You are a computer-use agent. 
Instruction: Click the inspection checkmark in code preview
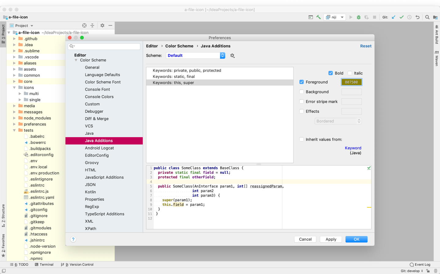coord(369,168)
